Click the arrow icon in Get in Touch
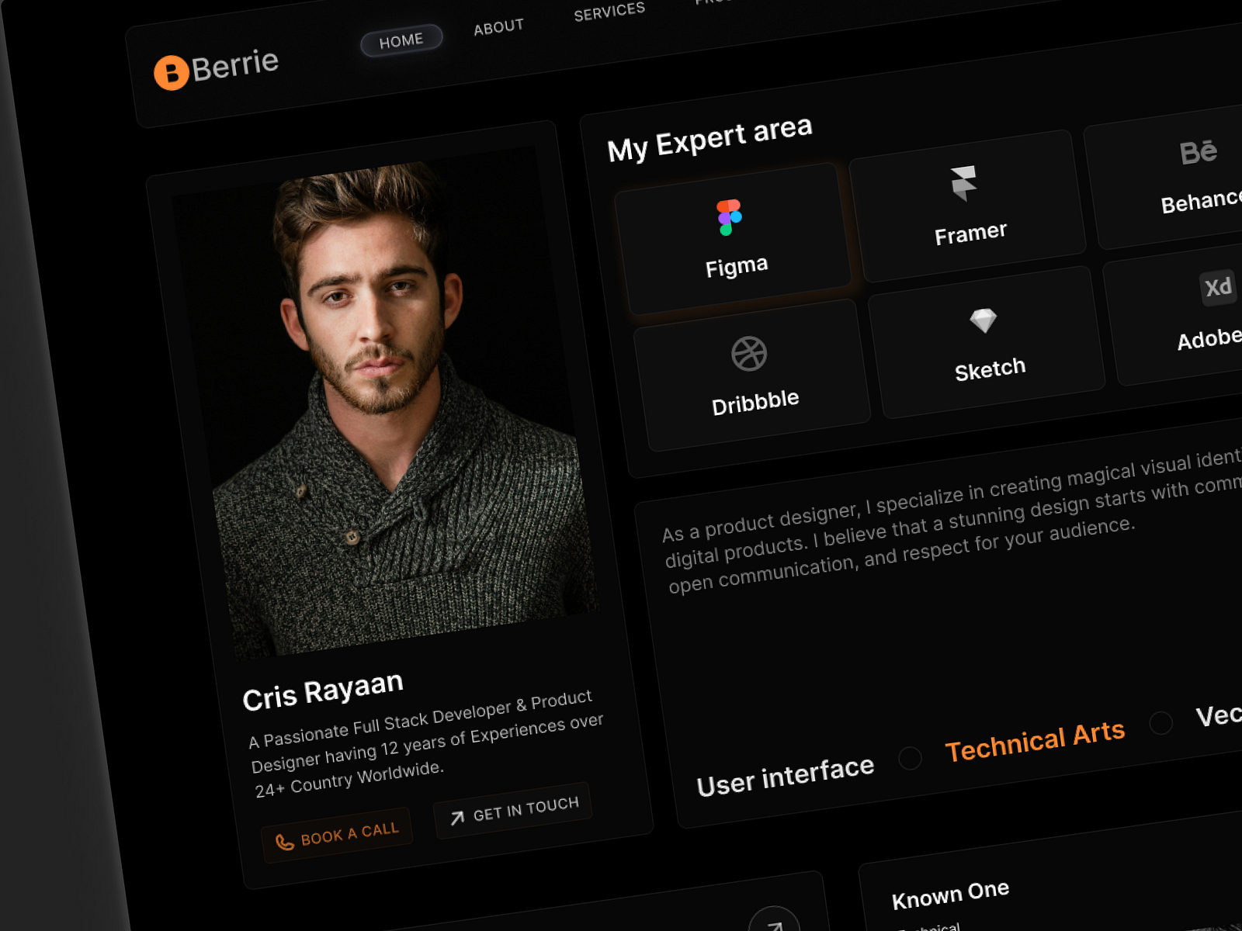The height and width of the screenshot is (931, 1242). point(457,817)
